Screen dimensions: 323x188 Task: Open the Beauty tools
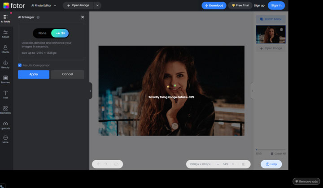click(x=5, y=64)
